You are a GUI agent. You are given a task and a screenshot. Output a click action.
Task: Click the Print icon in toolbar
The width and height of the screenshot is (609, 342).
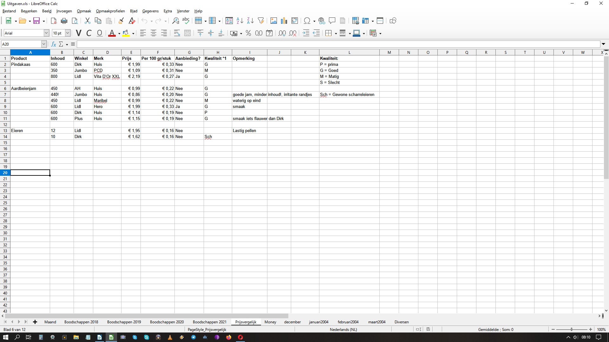[64, 21]
